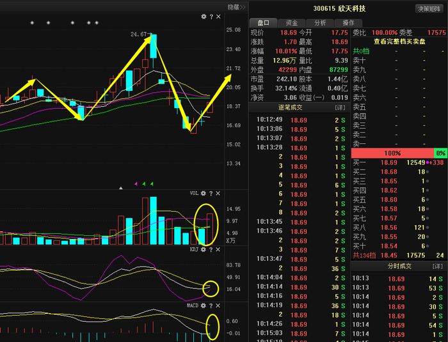Click the red 100% bid ratio bar

tap(392, 153)
